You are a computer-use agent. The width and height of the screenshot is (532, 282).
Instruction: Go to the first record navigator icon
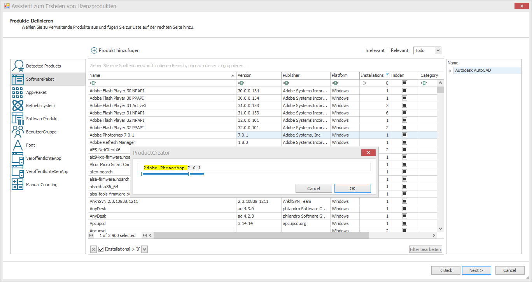tap(92, 235)
